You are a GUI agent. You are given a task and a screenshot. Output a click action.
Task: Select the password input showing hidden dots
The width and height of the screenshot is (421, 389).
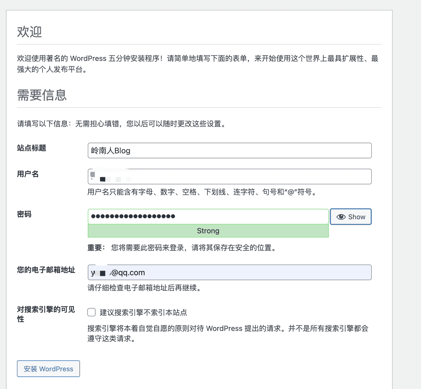pos(208,216)
